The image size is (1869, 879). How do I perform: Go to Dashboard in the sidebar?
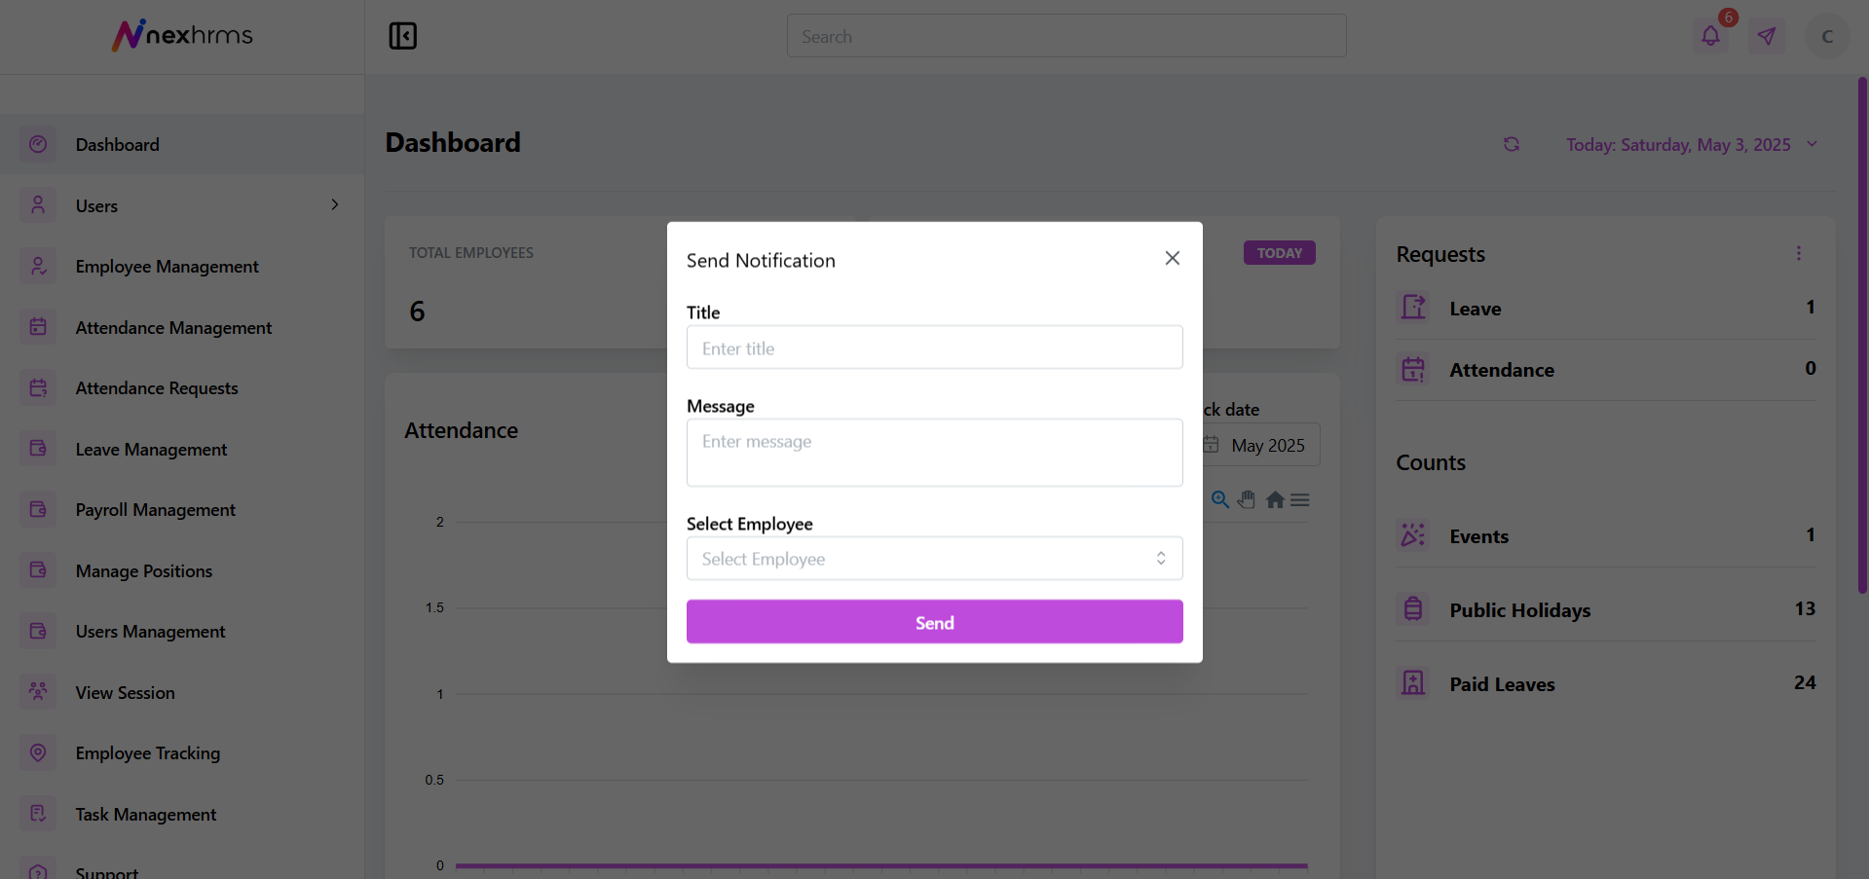[x=182, y=144]
